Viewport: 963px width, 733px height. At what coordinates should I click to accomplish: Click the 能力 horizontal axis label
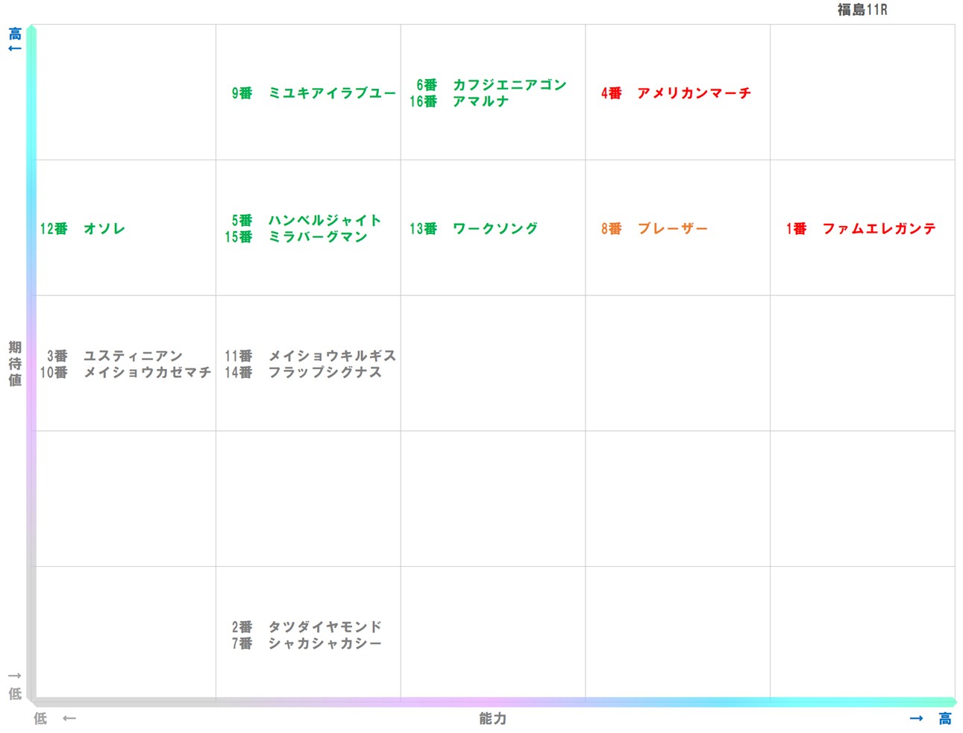coord(492,719)
